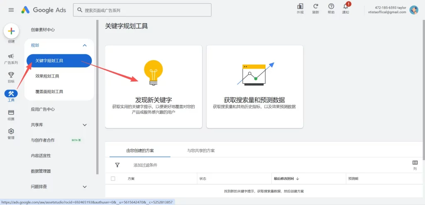Tick the select-all checkbox in table header
Screen dimensions: 425x205
coord(113,178)
